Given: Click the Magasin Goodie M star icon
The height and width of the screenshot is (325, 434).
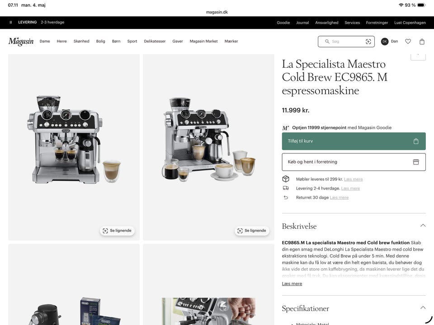Looking at the screenshot, I should pos(286,128).
